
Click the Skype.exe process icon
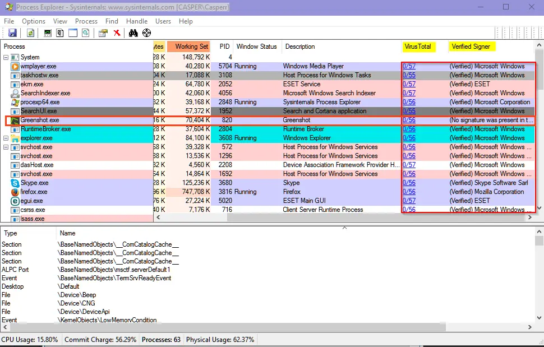[15, 183]
